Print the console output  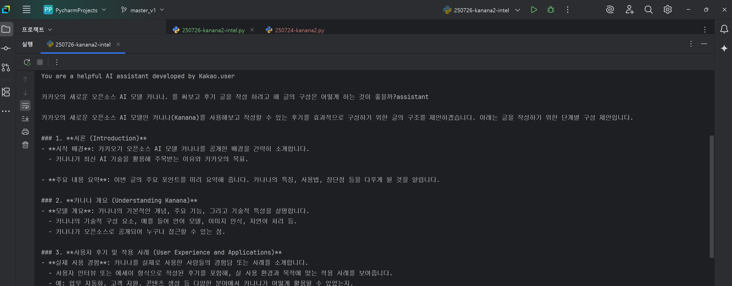pyautogui.click(x=25, y=132)
